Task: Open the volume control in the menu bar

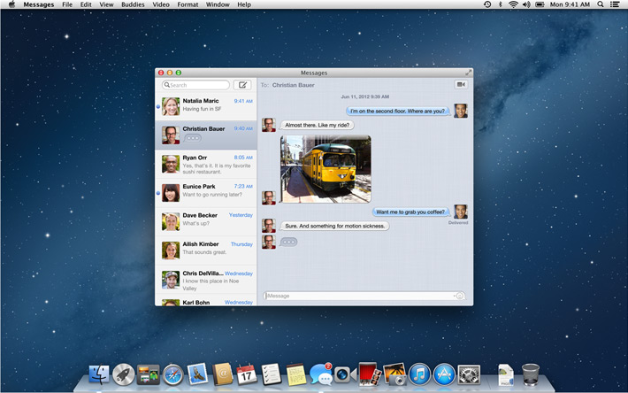Action: pos(528,4)
